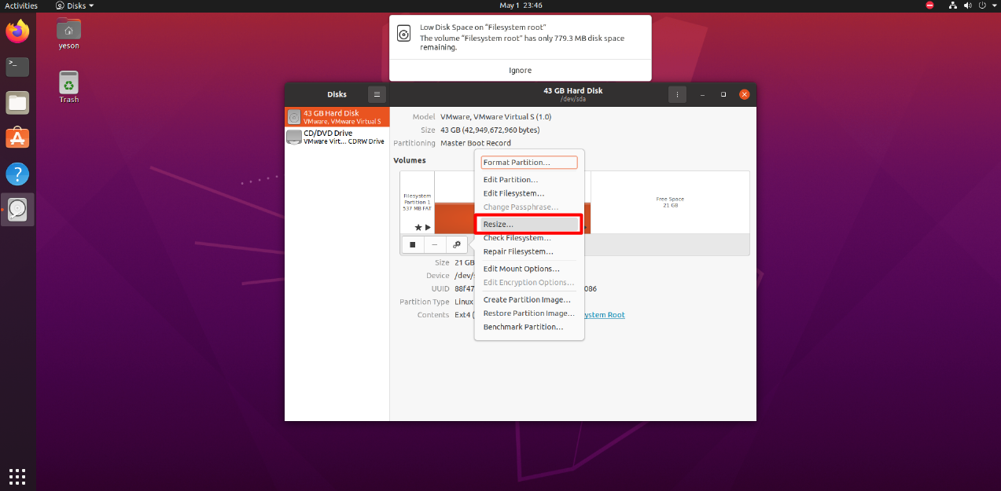The image size is (1001, 491).
Task: Click the power icon in system tray
Action: [x=981, y=5]
